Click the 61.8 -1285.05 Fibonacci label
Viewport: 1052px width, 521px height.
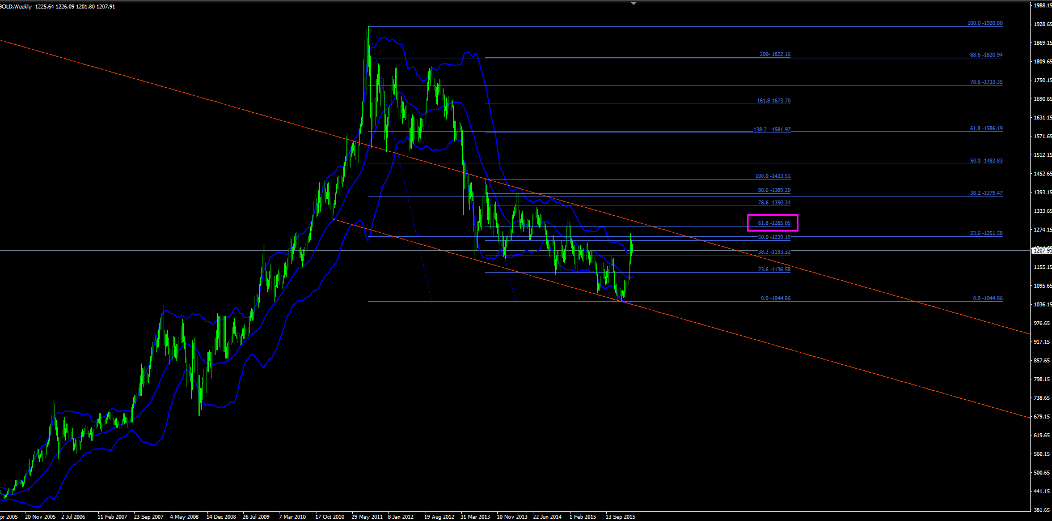click(774, 223)
